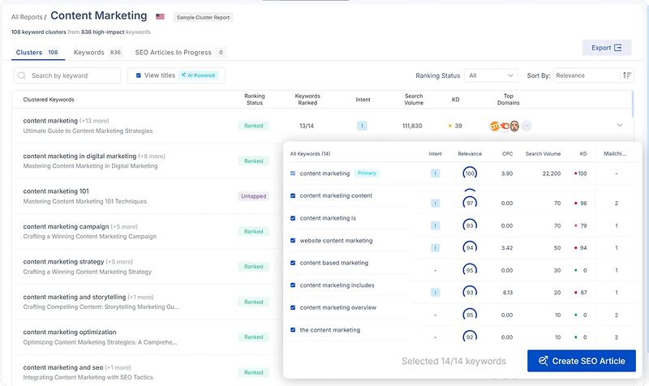This screenshot has height=386, width=649.
Task: Switch to the Clusters tab
Action: (x=37, y=52)
